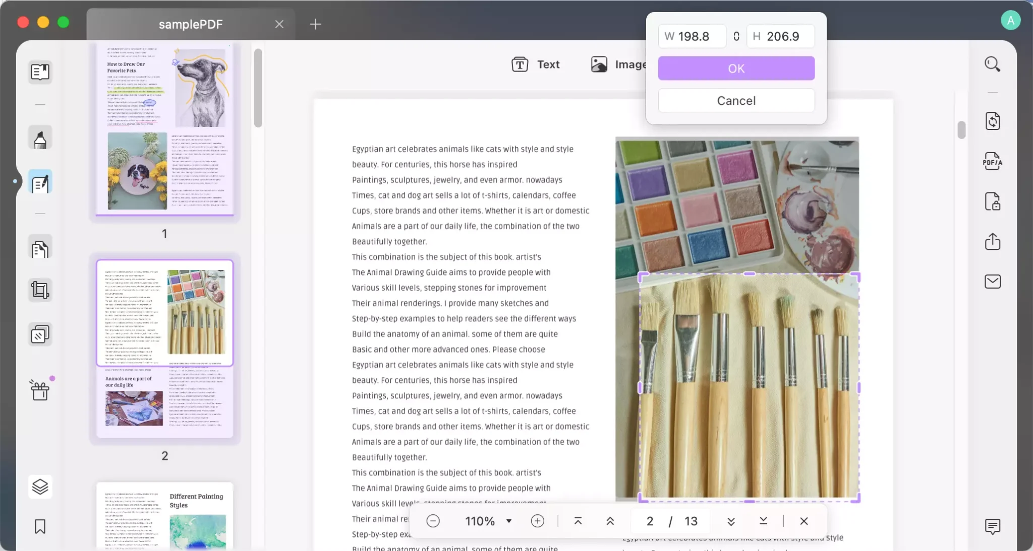1033x551 pixels.
Task: Click the top-middle resize handle of selection
Action: pyautogui.click(x=750, y=273)
